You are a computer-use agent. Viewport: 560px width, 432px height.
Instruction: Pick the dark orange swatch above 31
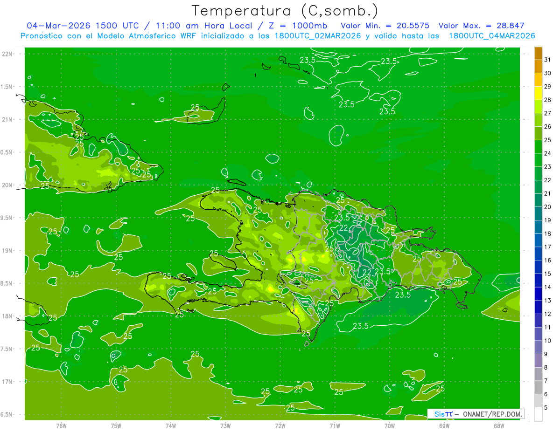click(x=538, y=53)
